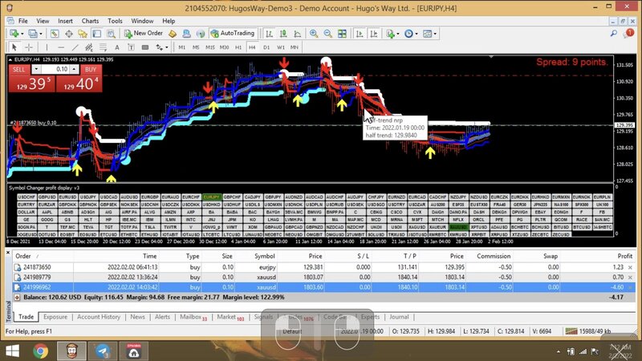The width and height of the screenshot is (642, 361).
Task: Toggle chart auto-scroll icon
Action: click(360, 34)
